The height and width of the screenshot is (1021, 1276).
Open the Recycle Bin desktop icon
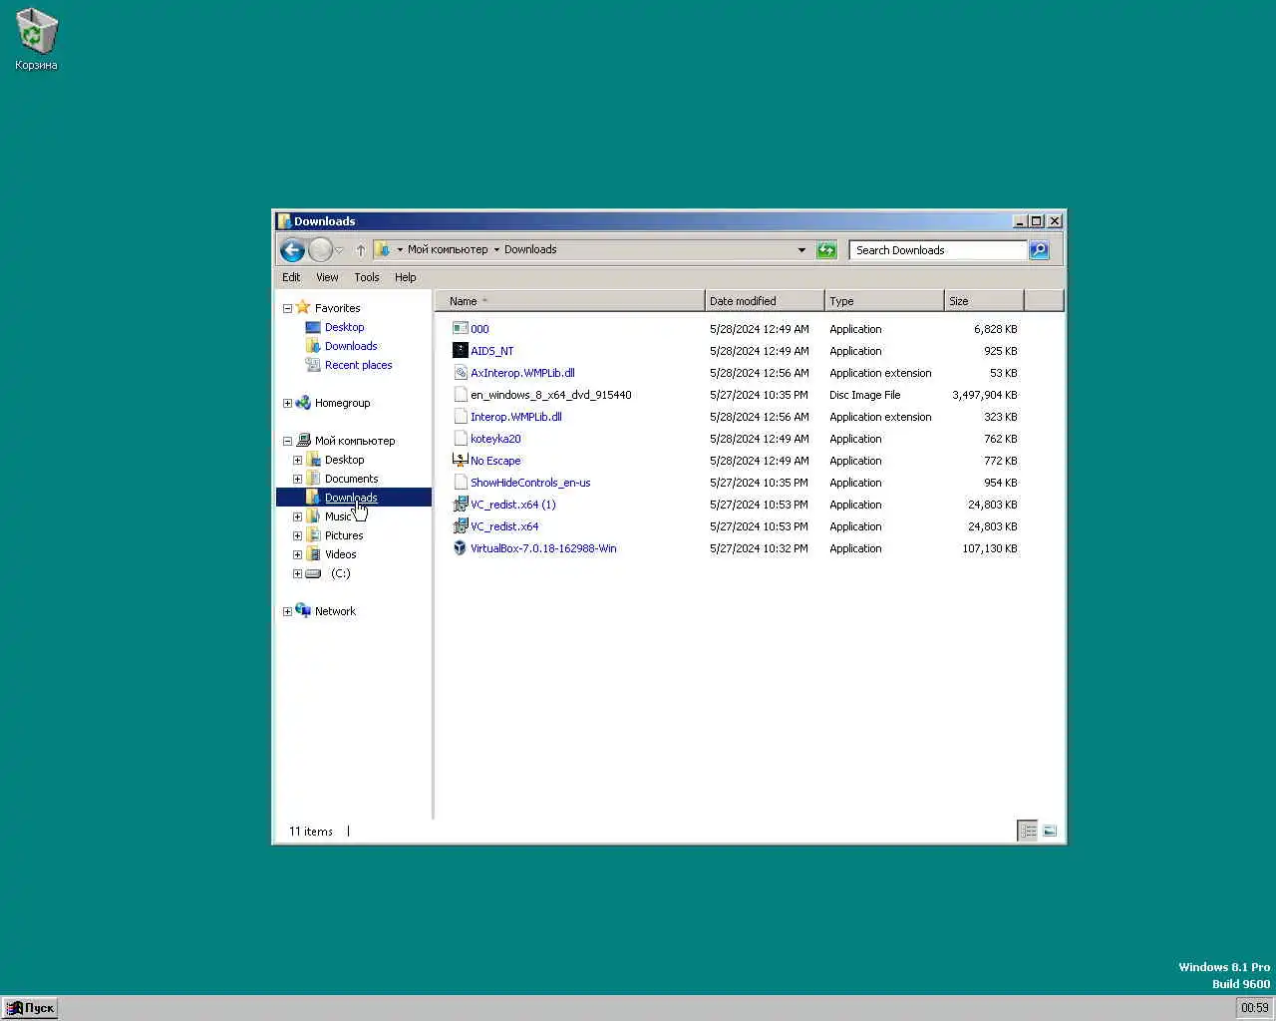coord(36,40)
